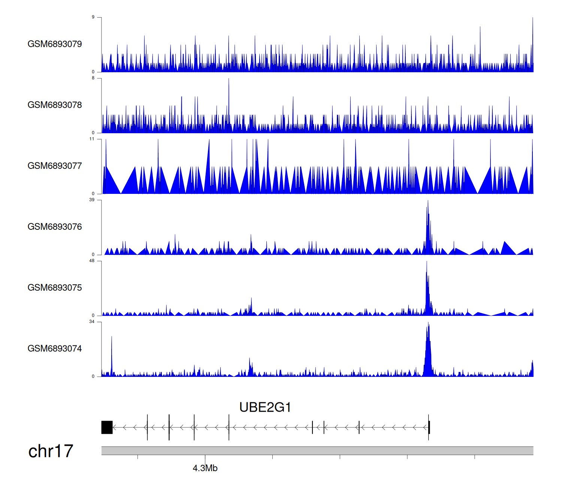Click the y-axis maximum value 11
The width and height of the screenshot is (562, 494).
point(92,139)
